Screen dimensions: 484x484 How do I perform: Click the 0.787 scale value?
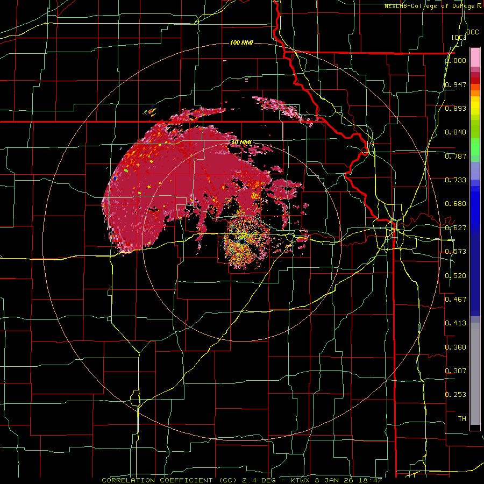click(x=455, y=156)
